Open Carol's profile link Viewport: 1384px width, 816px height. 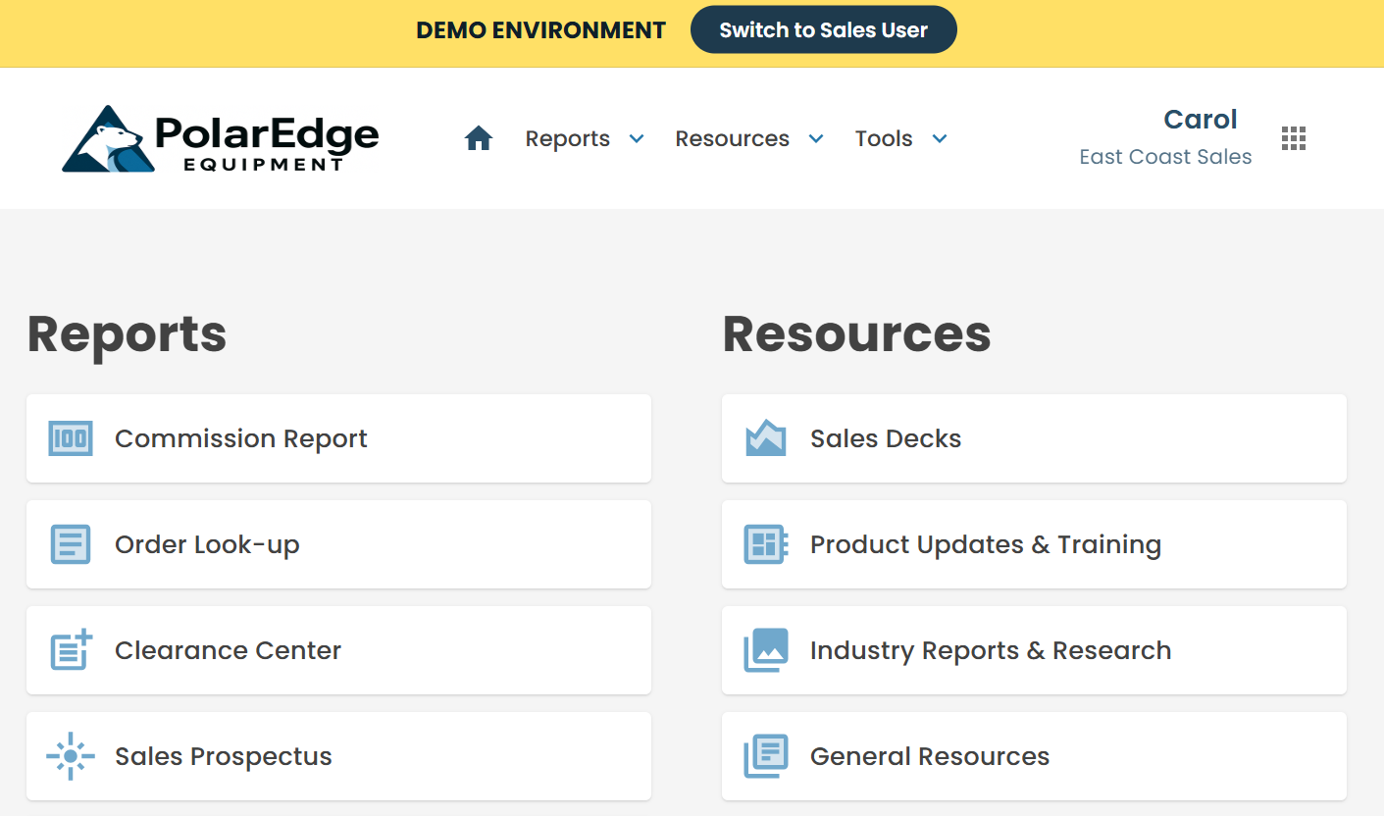pos(1200,119)
